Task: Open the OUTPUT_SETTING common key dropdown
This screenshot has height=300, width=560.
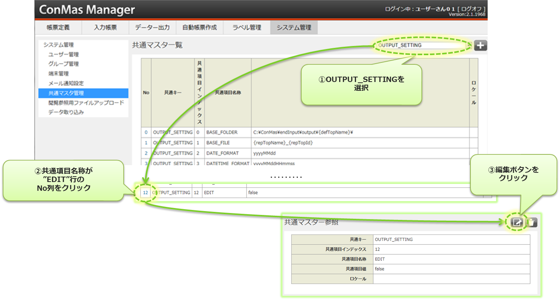Action: [x=423, y=45]
